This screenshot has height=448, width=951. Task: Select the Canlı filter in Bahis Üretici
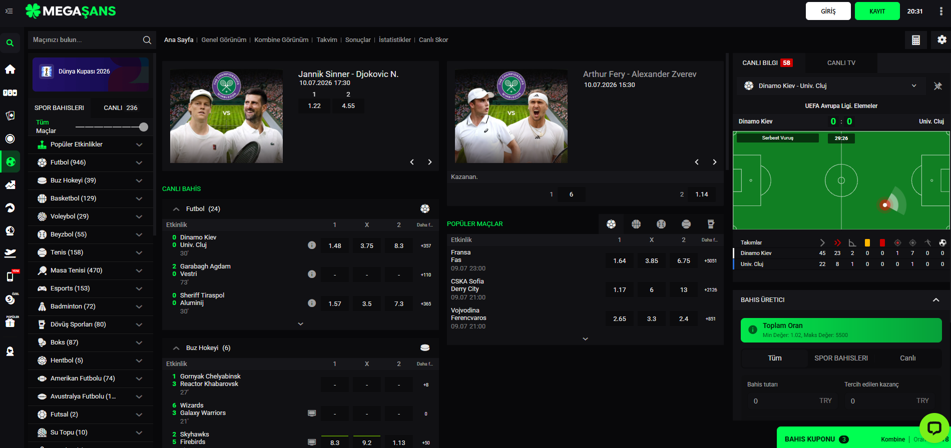(x=907, y=358)
